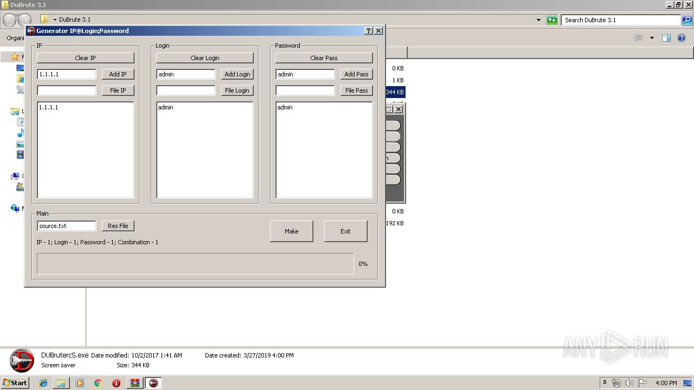Viewport: 694px width, 390px height.
Task: Click the generation progress bar
Action: click(x=195, y=264)
